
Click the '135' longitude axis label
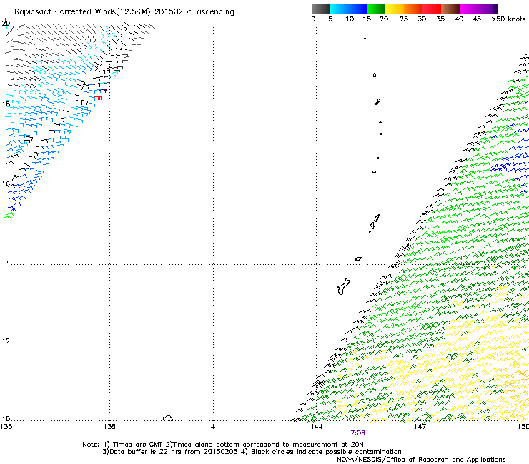click(6, 427)
